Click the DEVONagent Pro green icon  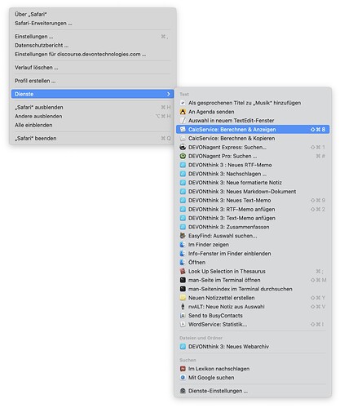pyautogui.click(x=183, y=156)
